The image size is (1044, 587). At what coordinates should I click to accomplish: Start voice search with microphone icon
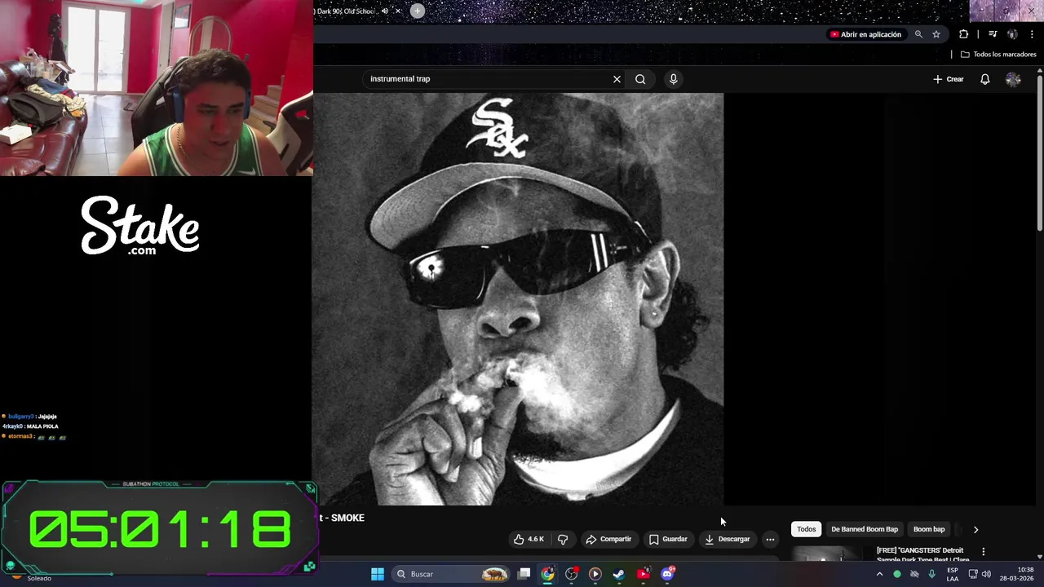[673, 79]
